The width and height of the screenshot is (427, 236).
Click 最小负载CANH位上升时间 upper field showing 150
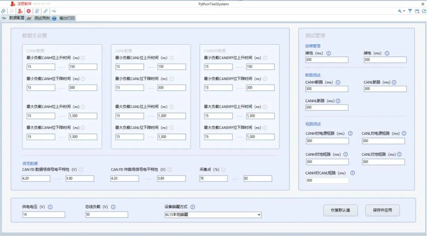[x=83, y=67]
